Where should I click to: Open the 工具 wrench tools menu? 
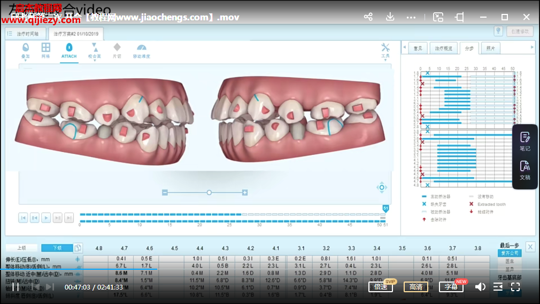click(385, 48)
